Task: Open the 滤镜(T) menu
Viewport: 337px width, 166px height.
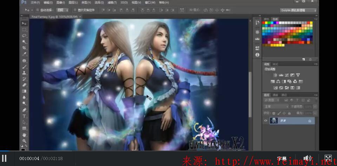Action: click(112, 2)
